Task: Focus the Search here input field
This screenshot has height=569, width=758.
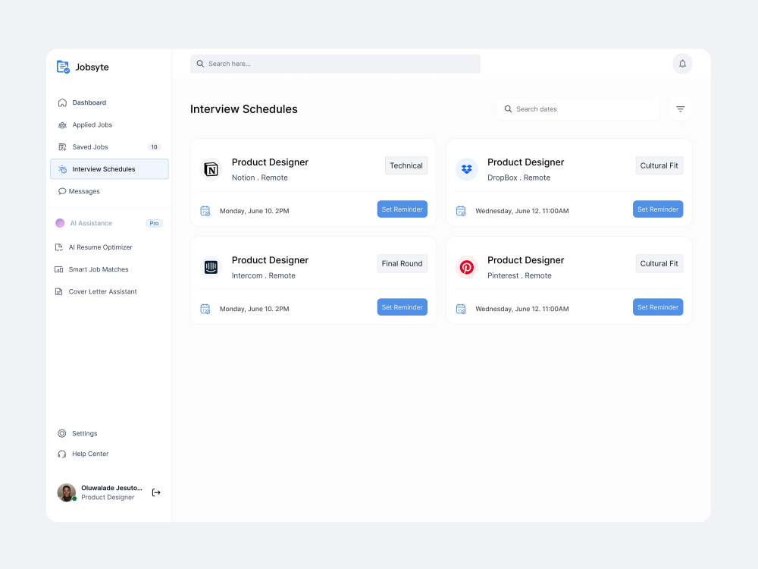Action: click(x=336, y=64)
